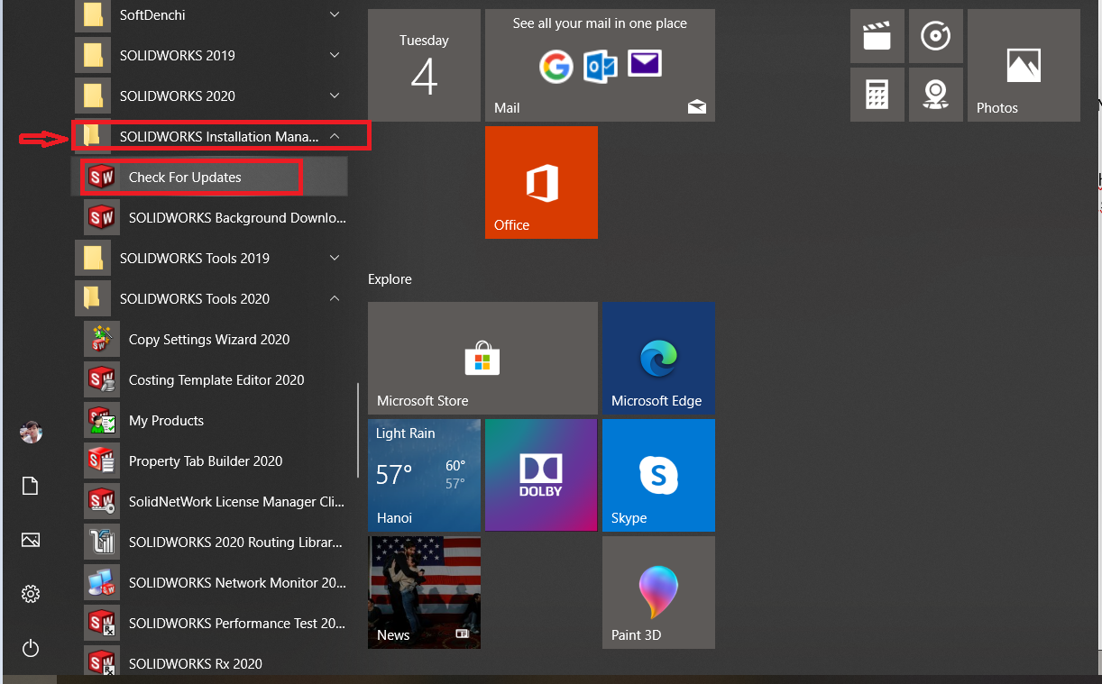Launch SolidNetWork License Manager Client icon
This screenshot has height=684, width=1102.
(102, 502)
